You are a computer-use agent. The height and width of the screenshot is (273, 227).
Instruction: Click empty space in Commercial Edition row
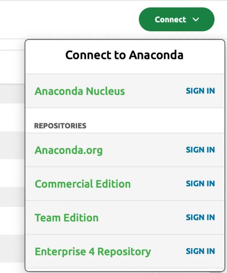point(159,184)
